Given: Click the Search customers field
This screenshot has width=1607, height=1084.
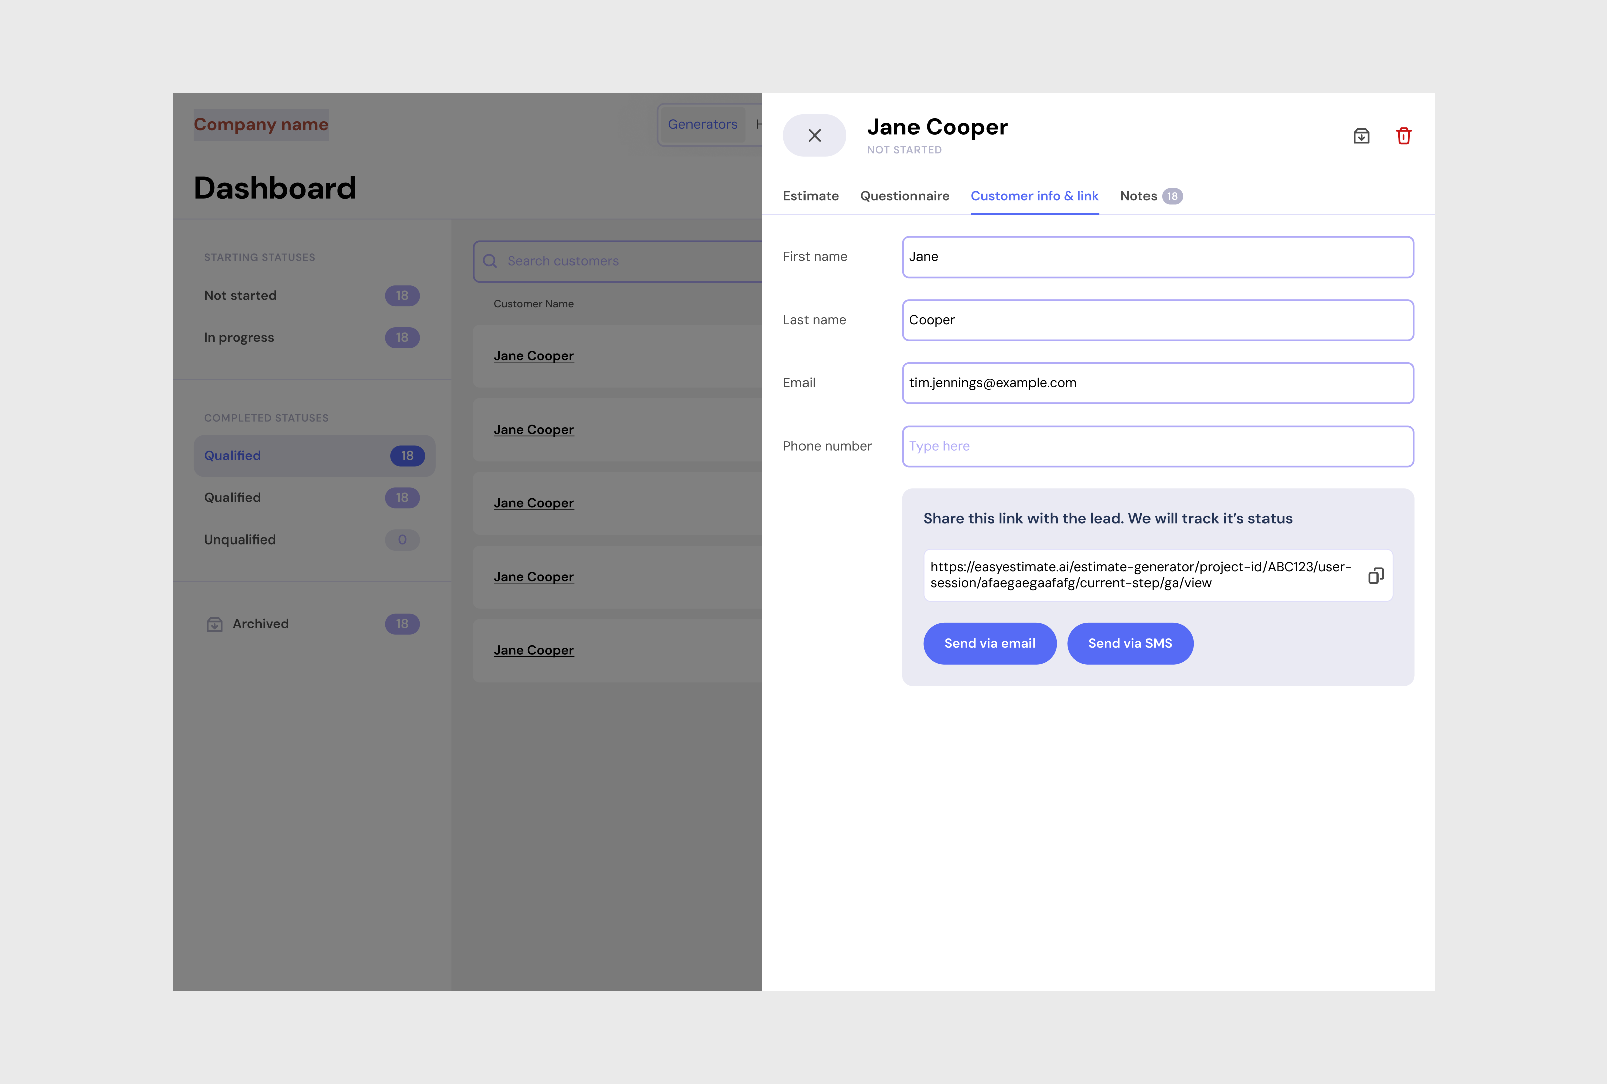Looking at the screenshot, I should coord(617,261).
